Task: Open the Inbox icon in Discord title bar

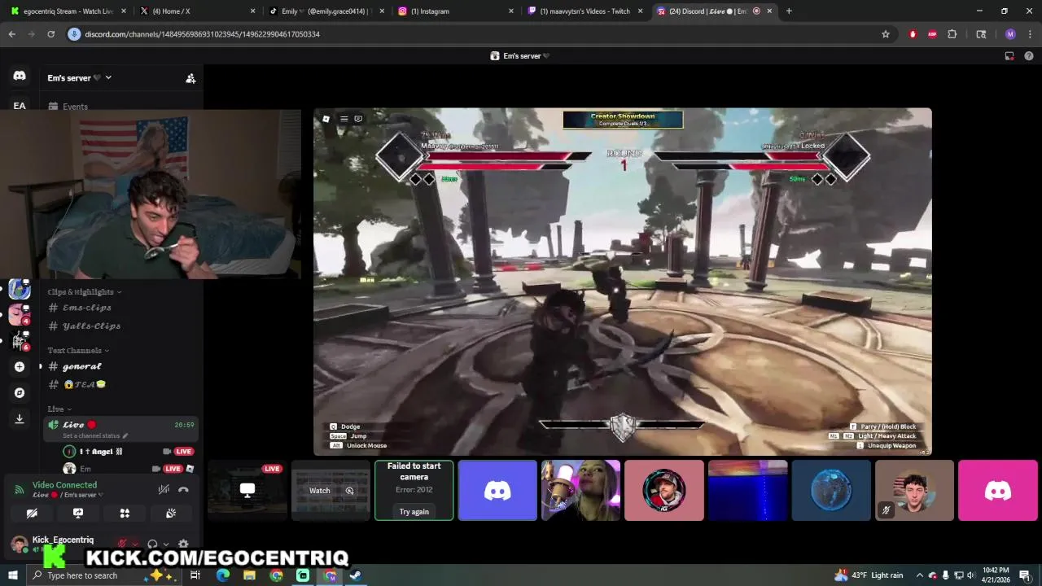Action: (1009, 56)
